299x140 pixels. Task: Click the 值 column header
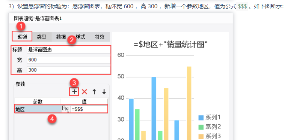click(x=84, y=101)
